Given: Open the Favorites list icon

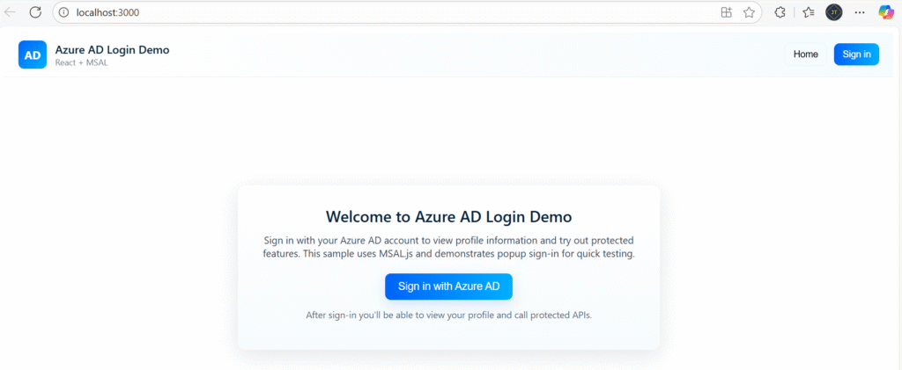Looking at the screenshot, I should click(808, 12).
